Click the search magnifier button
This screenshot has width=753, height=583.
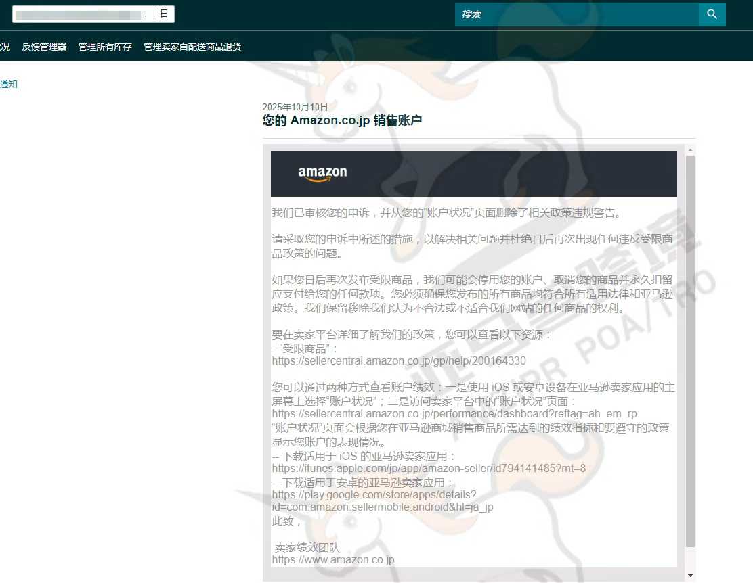[x=712, y=14]
